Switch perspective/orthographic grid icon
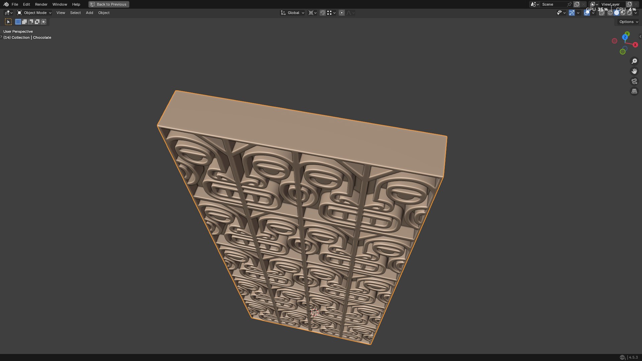This screenshot has width=642, height=361. tap(634, 91)
